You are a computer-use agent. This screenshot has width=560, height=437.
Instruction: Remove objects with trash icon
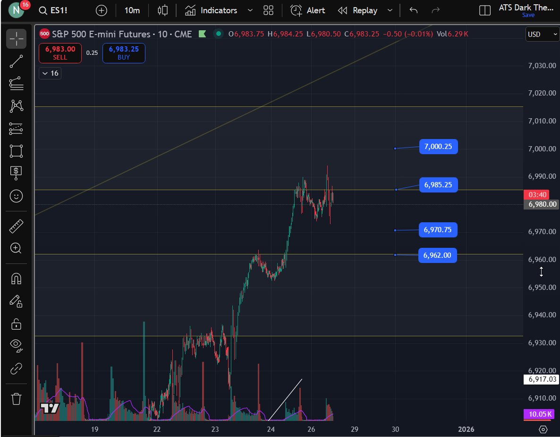tap(16, 398)
